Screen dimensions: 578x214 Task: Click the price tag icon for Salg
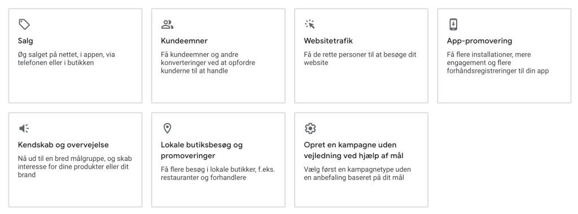click(x=24, y=24)
